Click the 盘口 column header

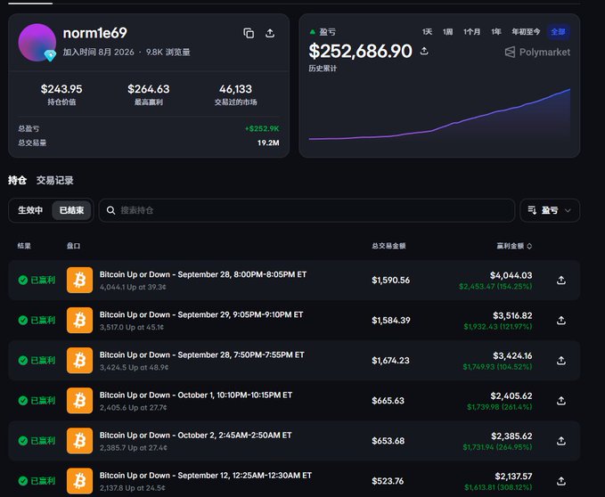73,246
